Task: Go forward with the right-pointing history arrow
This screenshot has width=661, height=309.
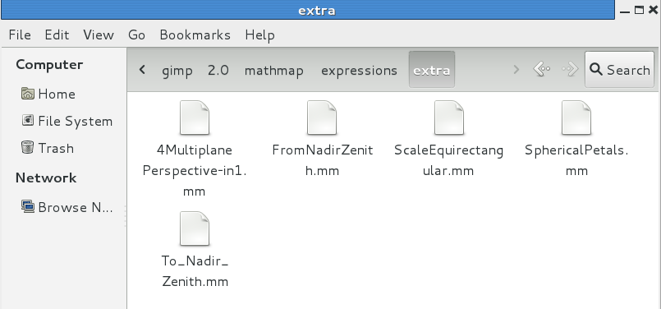Action: (570, 69)
